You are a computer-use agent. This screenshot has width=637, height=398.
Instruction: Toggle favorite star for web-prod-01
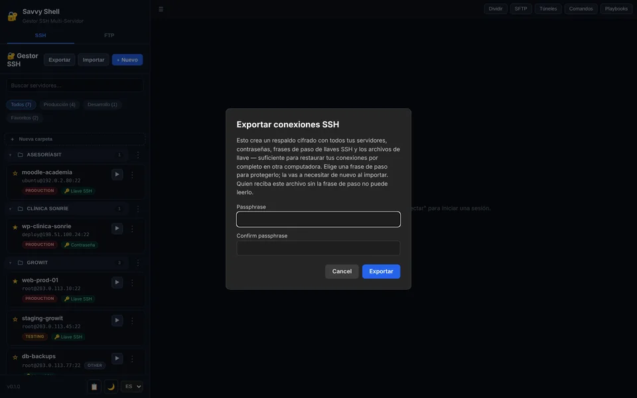click(x=15, y=281)
